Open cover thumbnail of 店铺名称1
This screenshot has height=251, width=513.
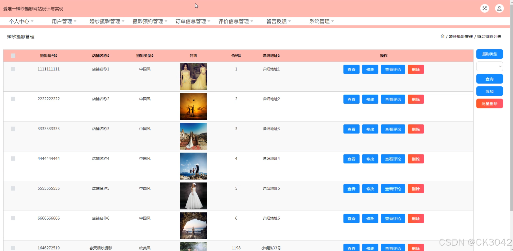pos(193,77)
